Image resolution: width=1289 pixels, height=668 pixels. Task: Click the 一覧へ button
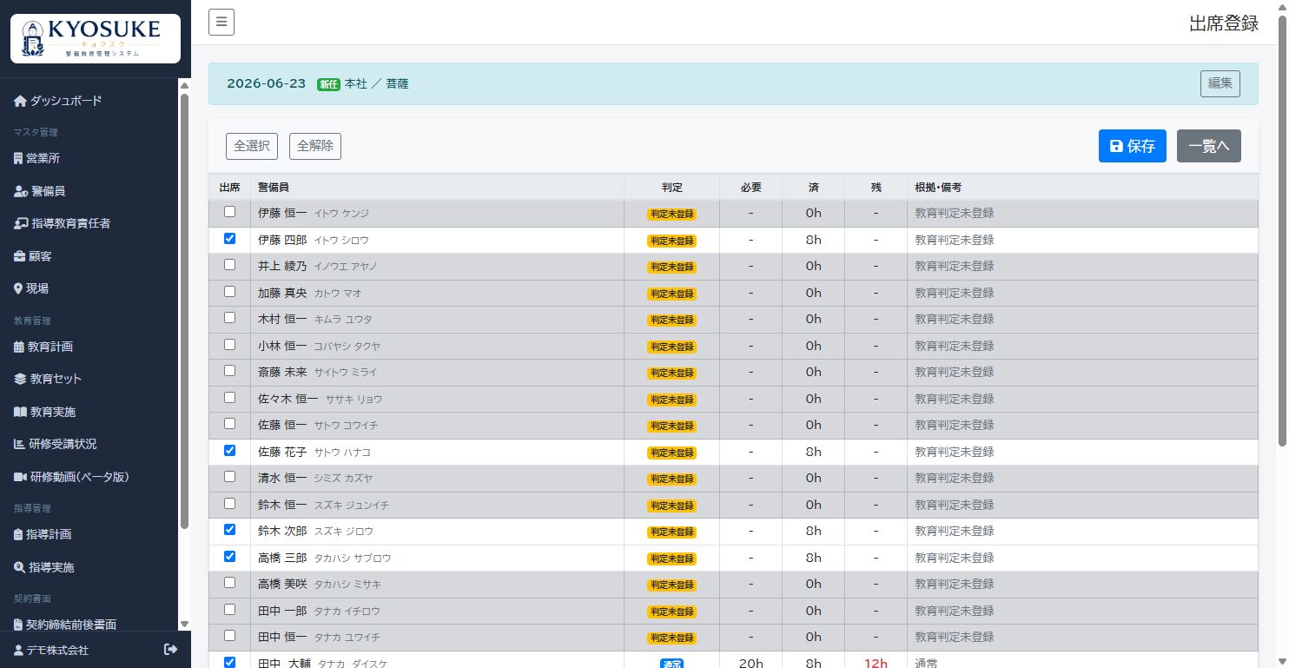click(x=1209, y=146)
